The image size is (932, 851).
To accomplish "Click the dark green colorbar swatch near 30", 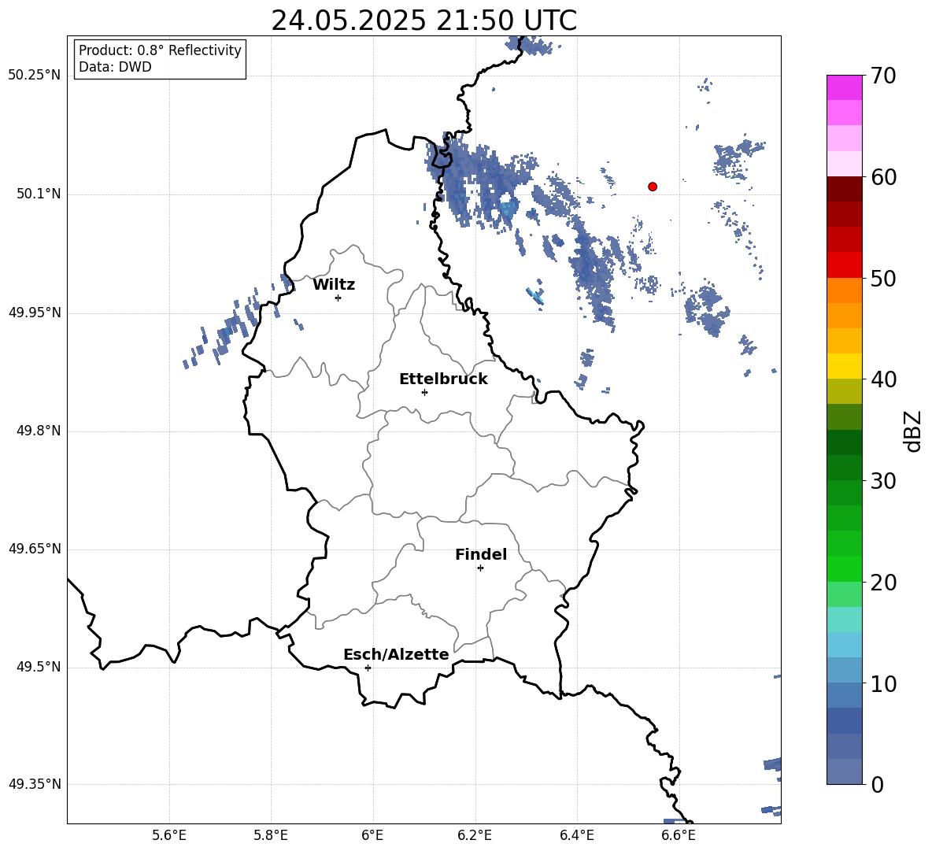I will click(844, 468).
